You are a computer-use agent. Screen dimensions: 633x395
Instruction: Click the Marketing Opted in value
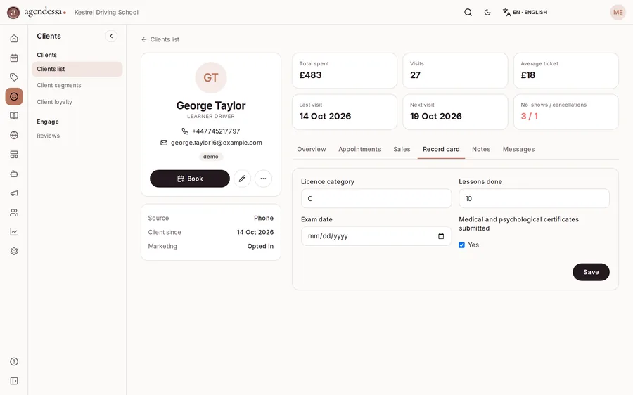tap(260, 246)
